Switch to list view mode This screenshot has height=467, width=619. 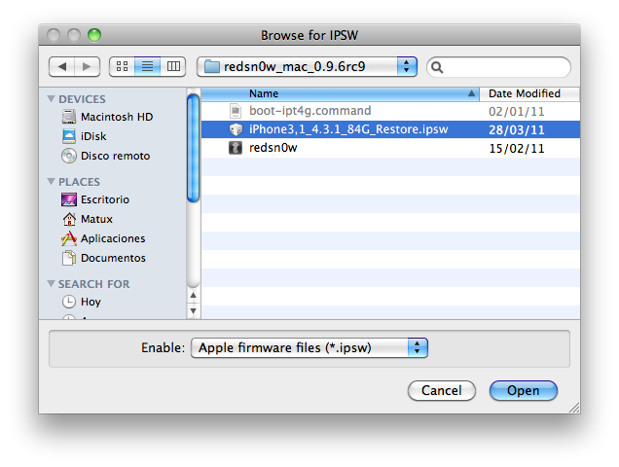(147, 66)
